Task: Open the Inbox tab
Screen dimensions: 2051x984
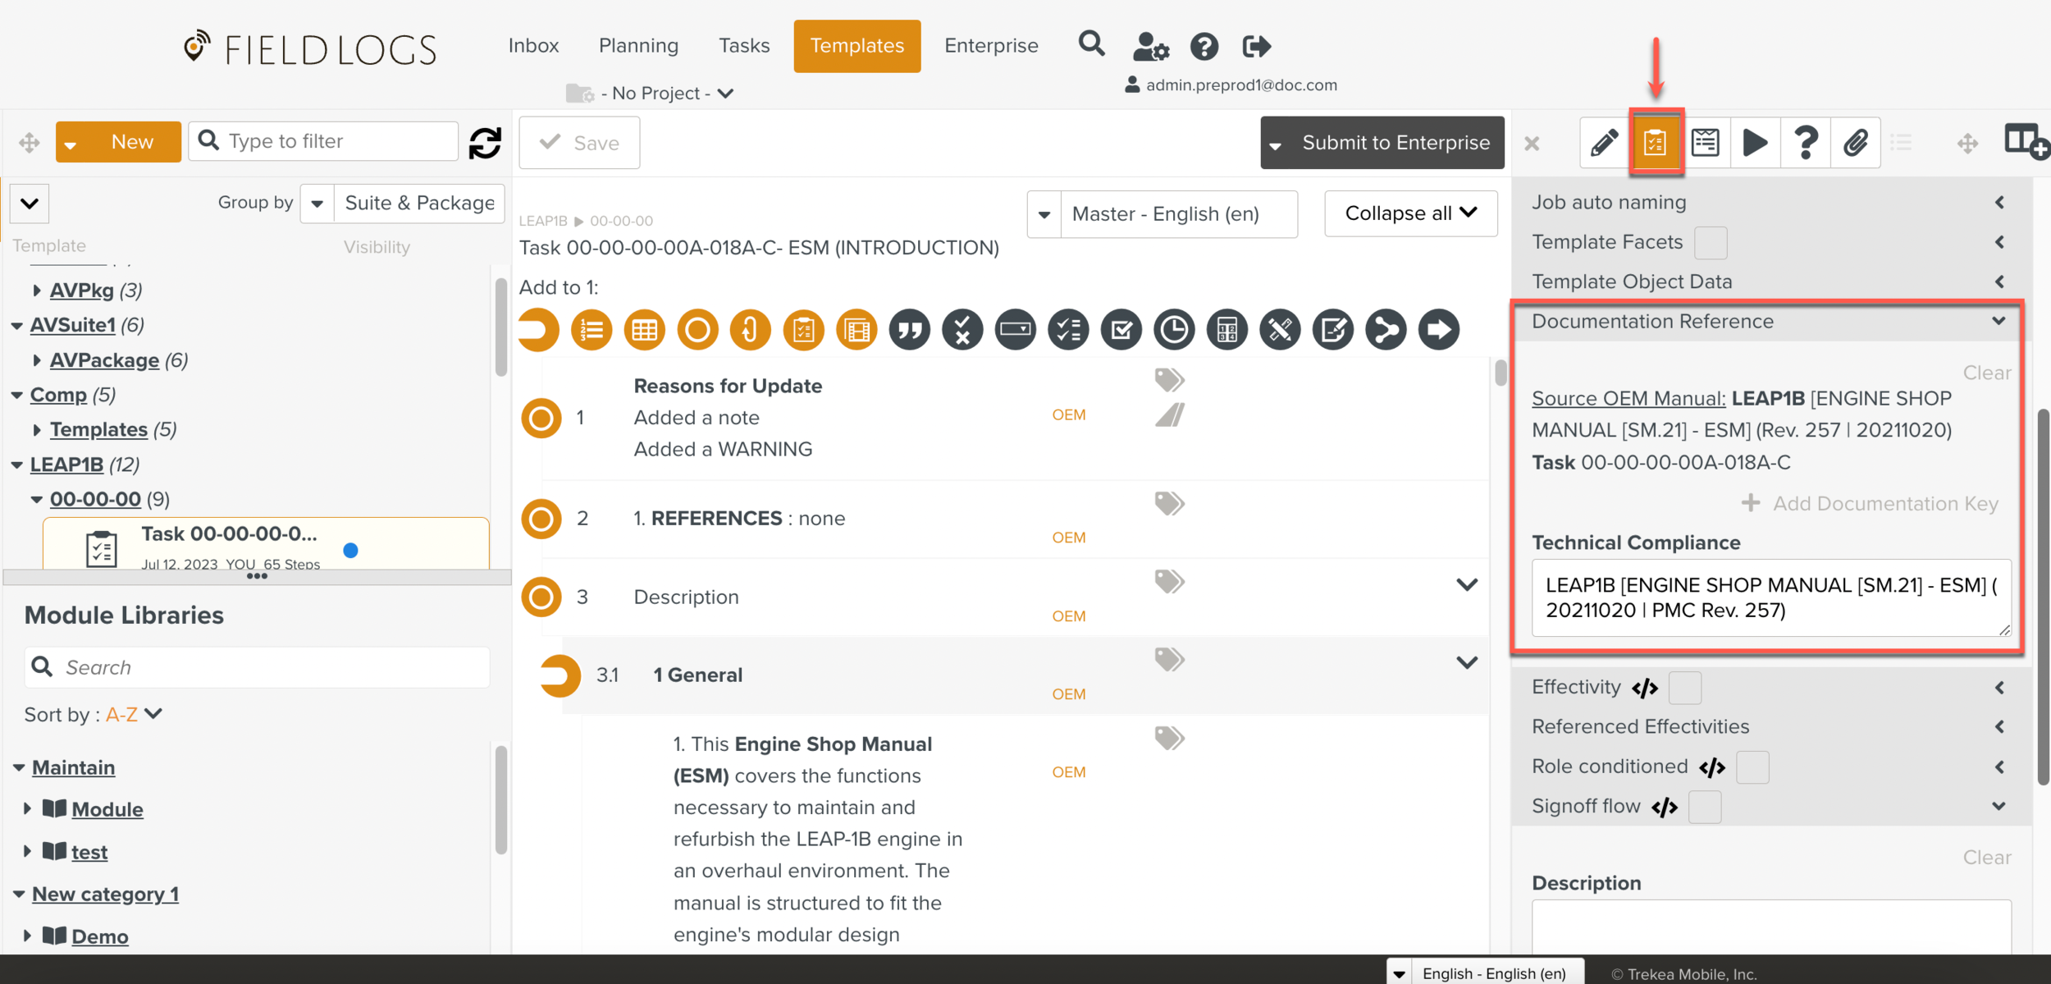Action: (533, 46)
